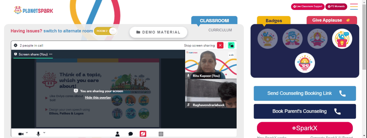This screenshot has width=367, height=138.
Task: Click the green picture-in-picture layout icon
Action: click(231, 46)
